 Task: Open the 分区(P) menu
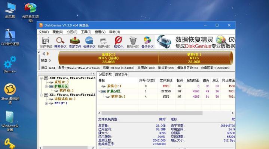pyautogui.click(x=72, y=32)
